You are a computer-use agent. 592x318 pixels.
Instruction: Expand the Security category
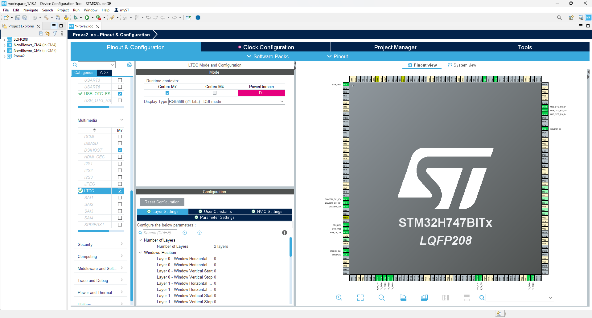pos(122,244)
